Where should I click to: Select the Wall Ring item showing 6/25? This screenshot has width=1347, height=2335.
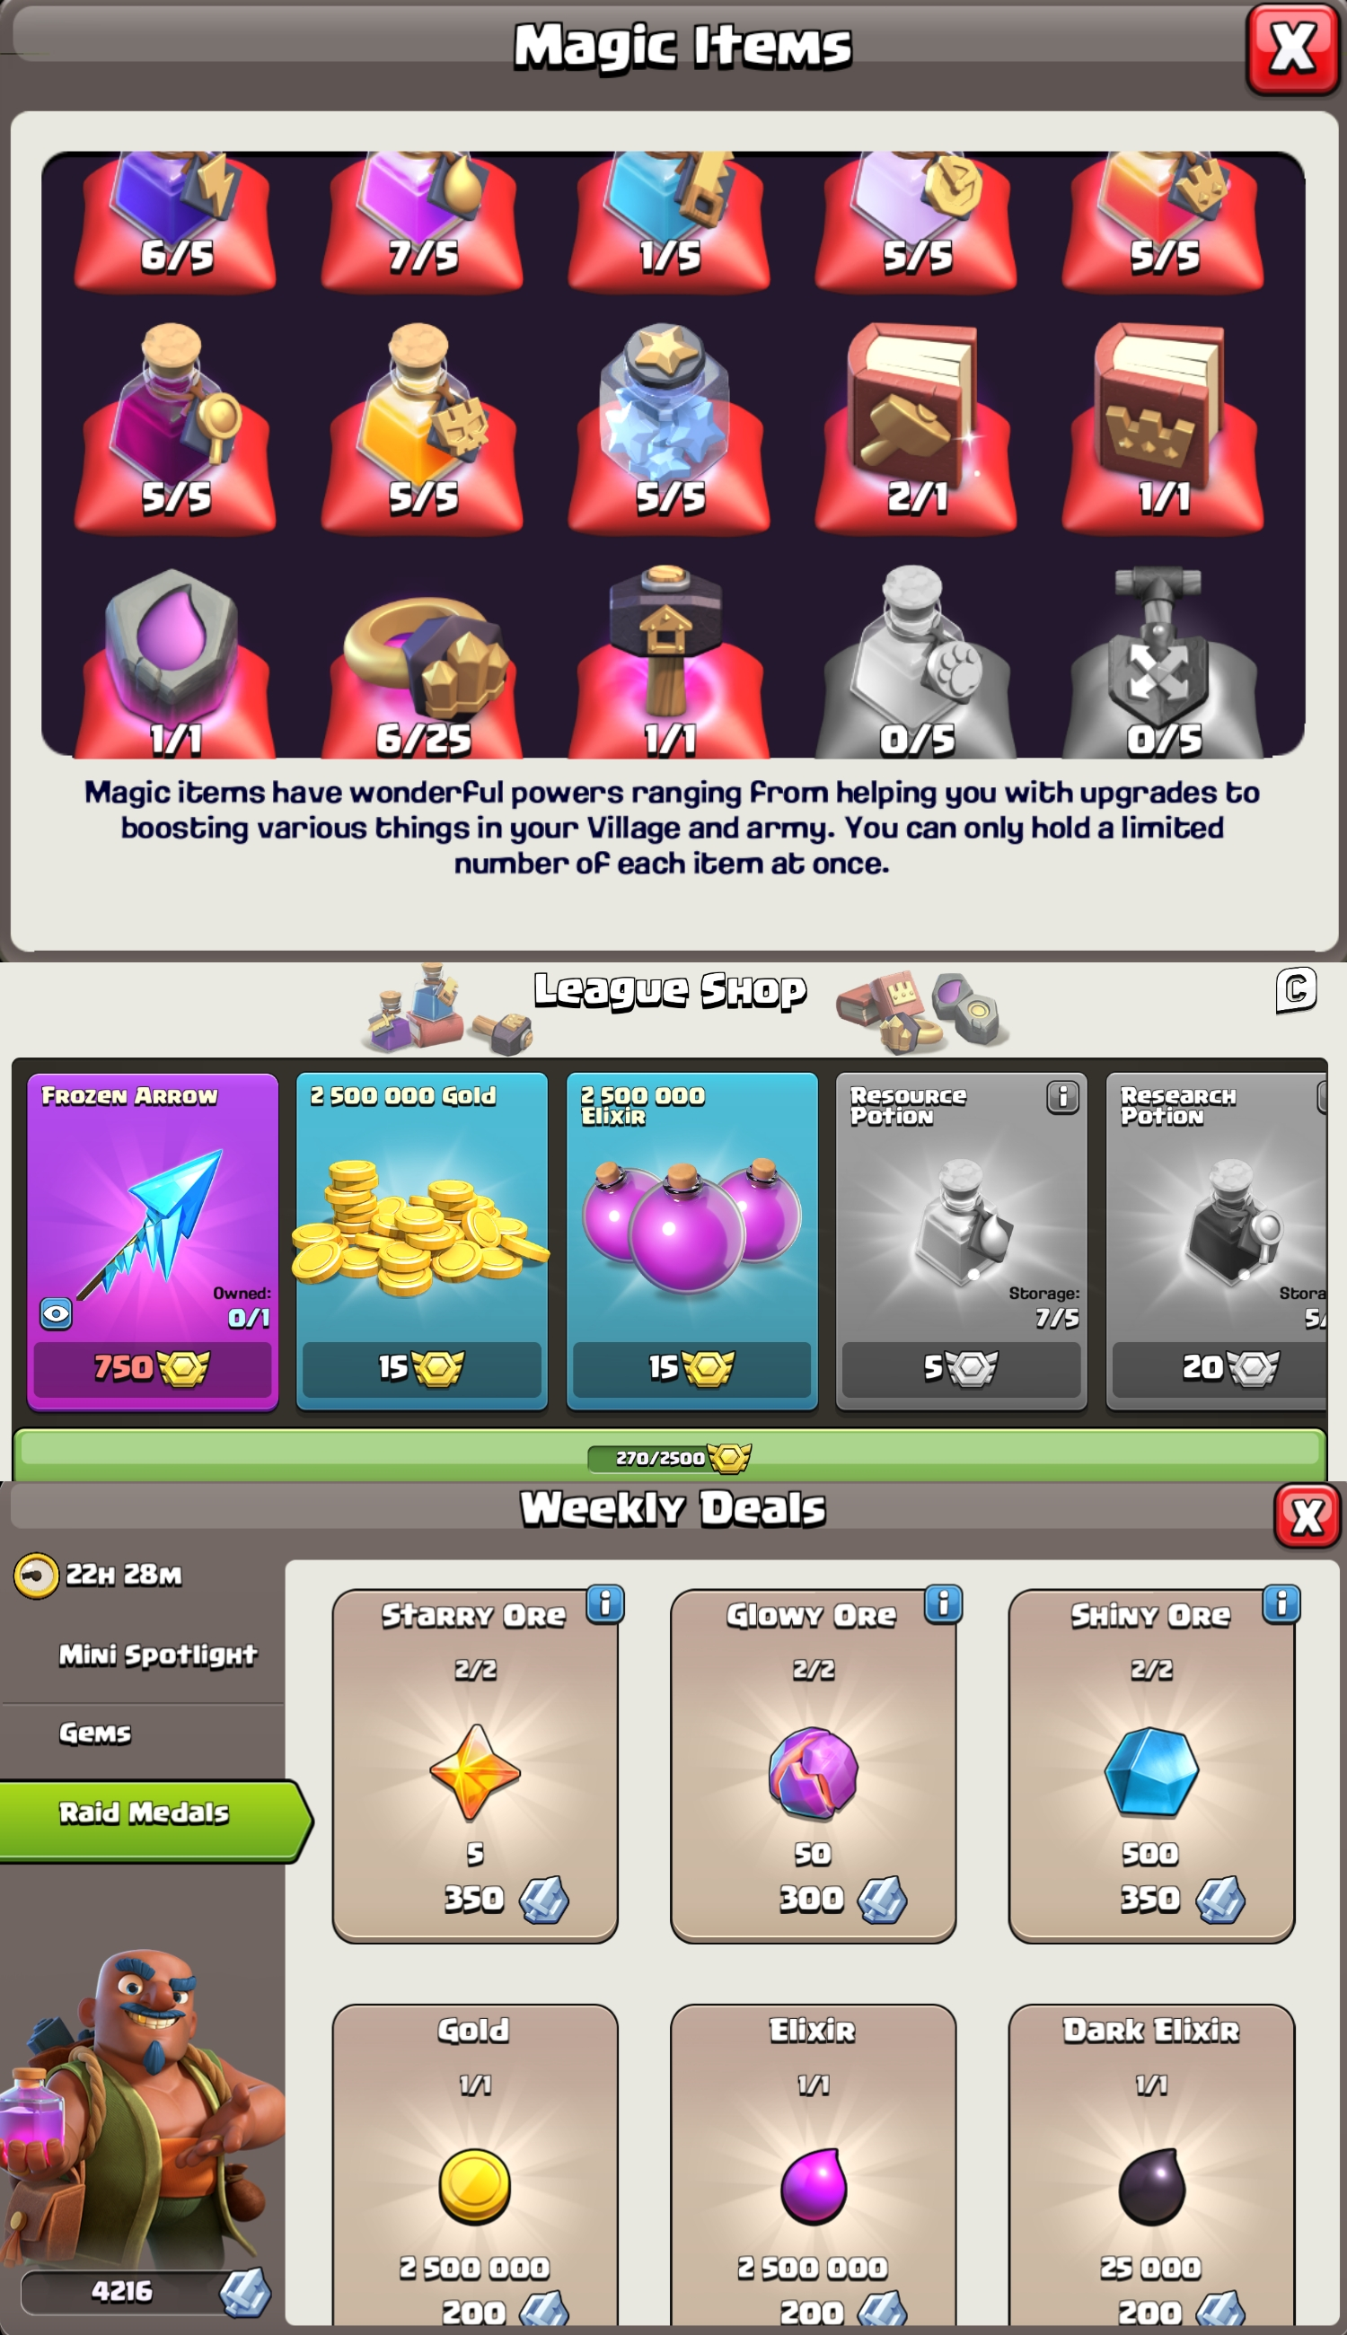[x=422, y=663]
